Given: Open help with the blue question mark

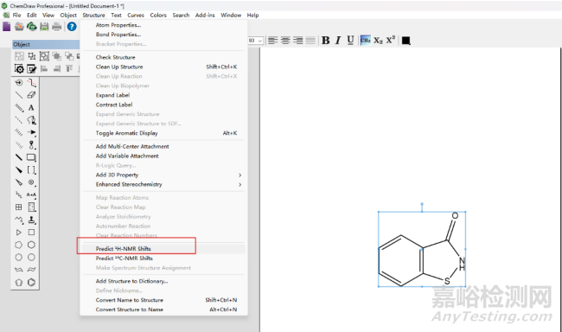Looking at the screenshot, I should pyautogui.click(x=72, y=27).
